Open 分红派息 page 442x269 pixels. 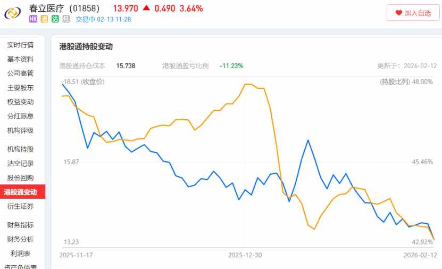coord(20,116)
